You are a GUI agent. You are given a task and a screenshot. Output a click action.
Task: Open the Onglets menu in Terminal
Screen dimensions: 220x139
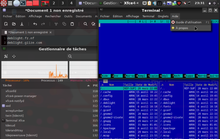click(x=163, y=16)
